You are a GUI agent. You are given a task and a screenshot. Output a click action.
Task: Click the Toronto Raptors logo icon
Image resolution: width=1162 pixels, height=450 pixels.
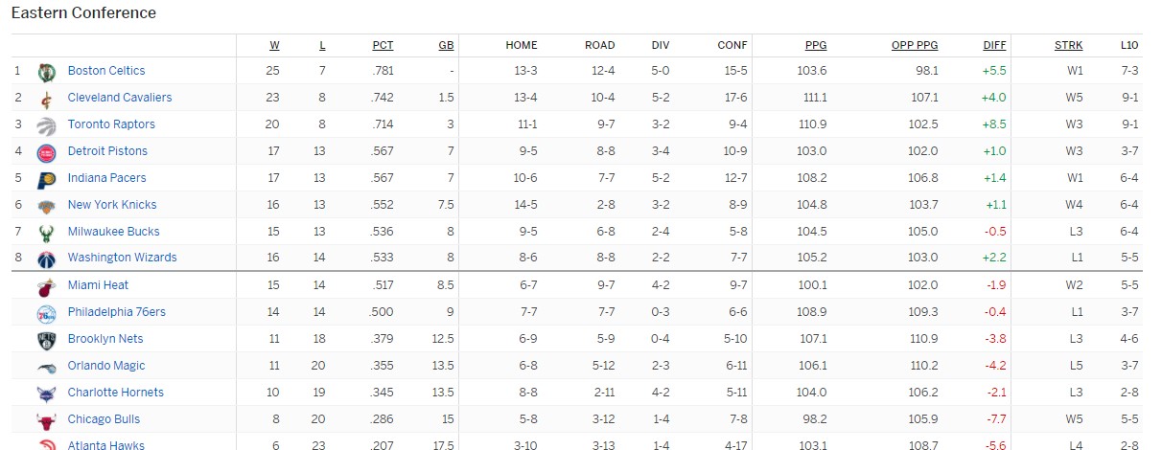(46, 124)
